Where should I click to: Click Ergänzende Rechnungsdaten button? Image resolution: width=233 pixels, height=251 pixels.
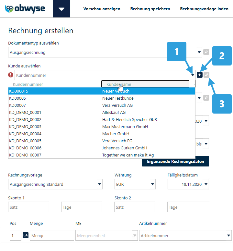[175, 161]
